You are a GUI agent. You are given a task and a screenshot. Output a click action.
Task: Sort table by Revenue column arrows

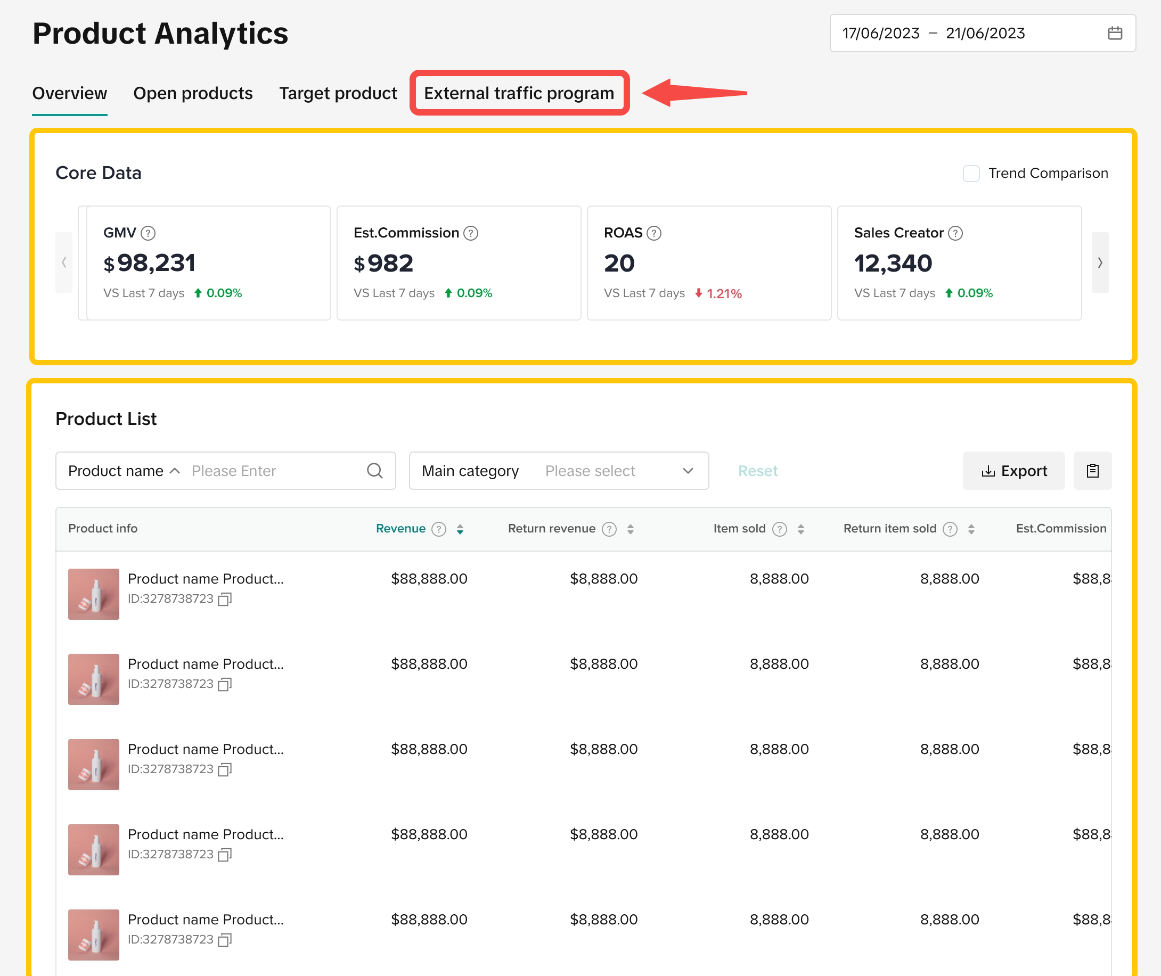pos(460,529)
